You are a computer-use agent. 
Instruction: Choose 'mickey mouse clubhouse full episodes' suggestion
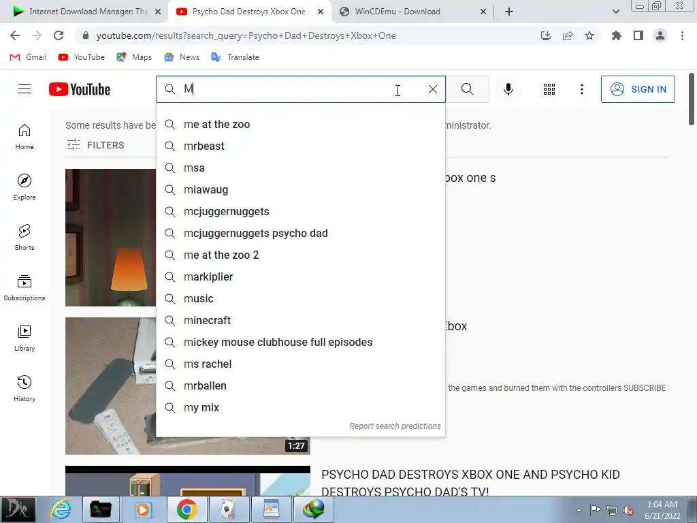click(x=300, y=343)
